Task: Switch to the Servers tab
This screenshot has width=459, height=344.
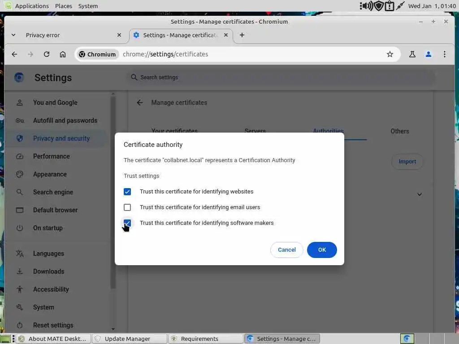Action: [x=255, y=131]
